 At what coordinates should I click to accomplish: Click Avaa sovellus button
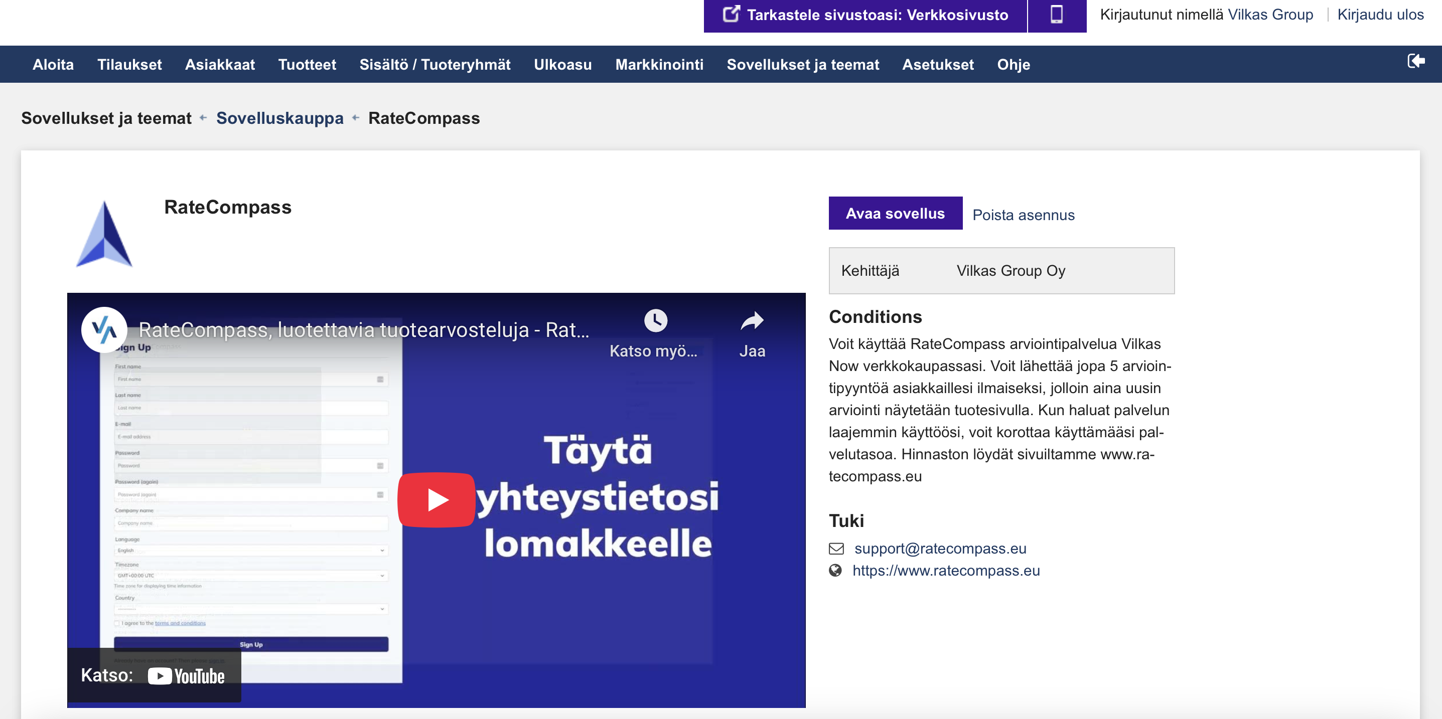[896, 213]
